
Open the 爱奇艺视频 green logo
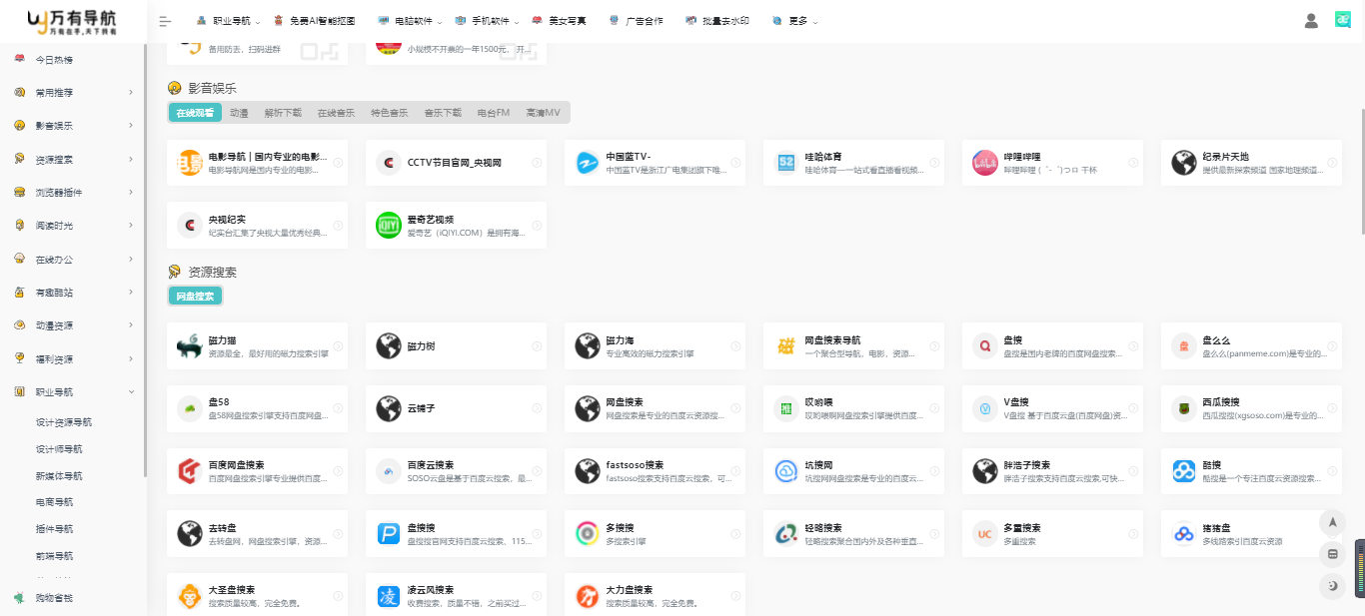tap(389, 226)
